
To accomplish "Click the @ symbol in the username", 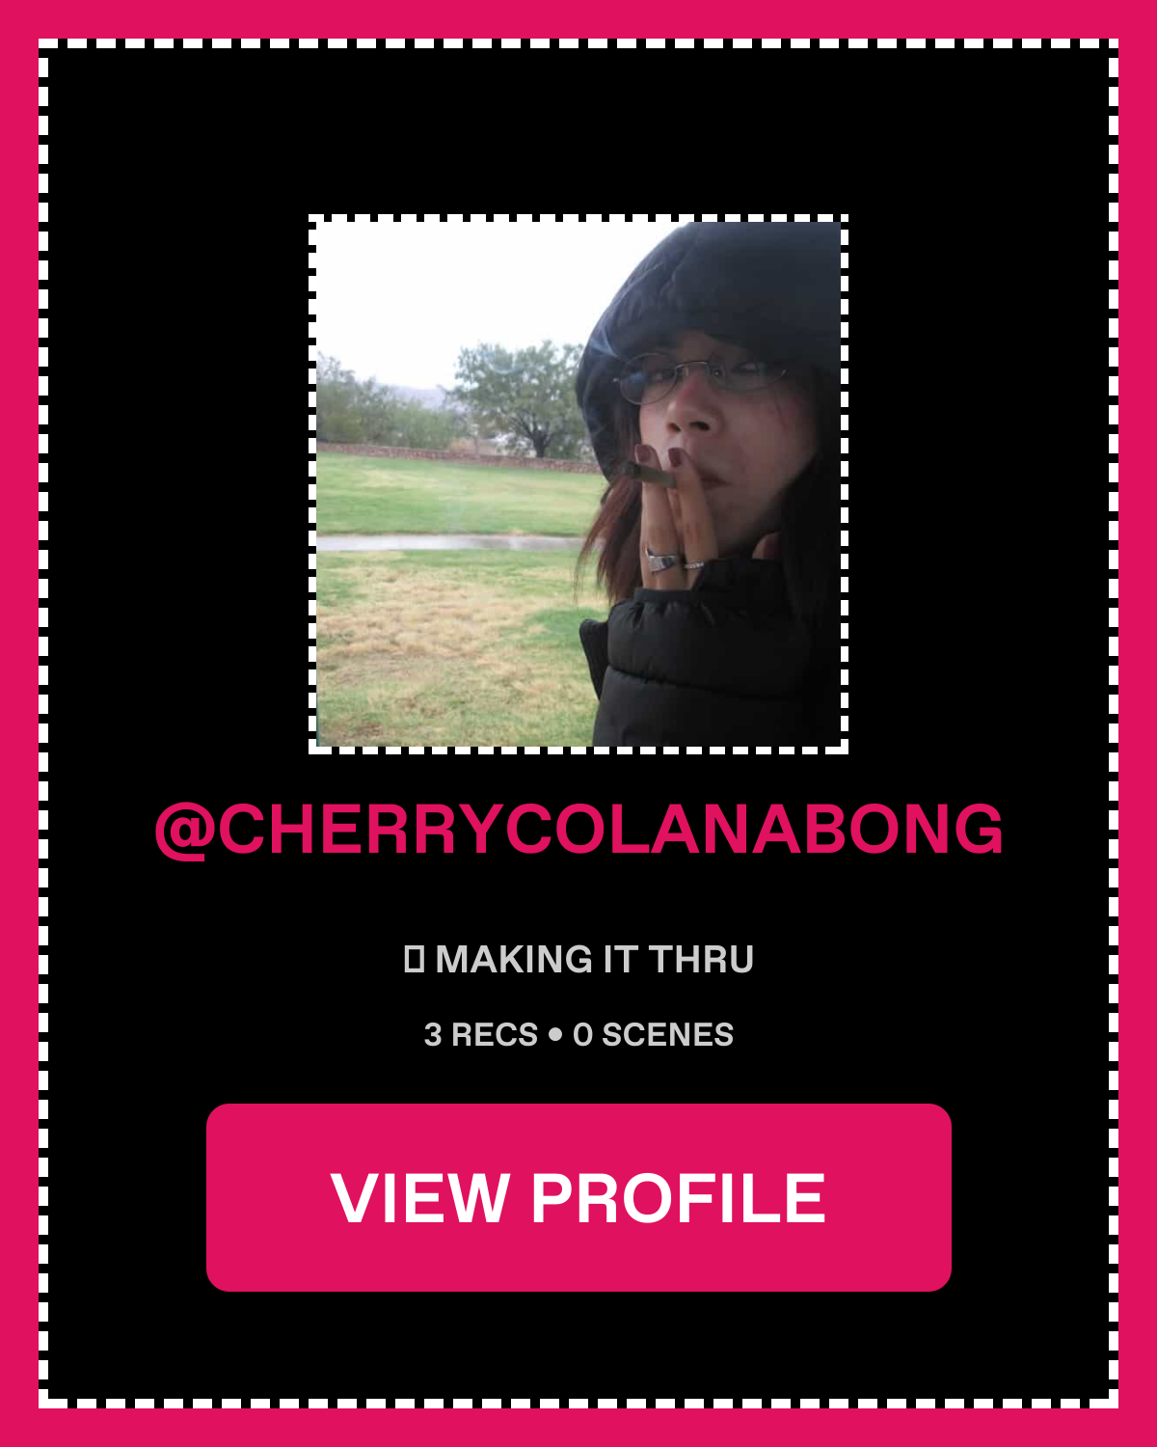I will 185,830.
